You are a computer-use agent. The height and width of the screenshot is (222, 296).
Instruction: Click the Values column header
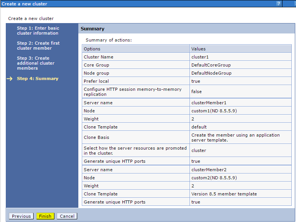pyautogui.click(x=240, y=49)
